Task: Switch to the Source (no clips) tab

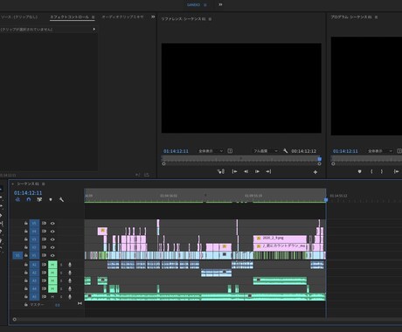Action: [19, 17]
